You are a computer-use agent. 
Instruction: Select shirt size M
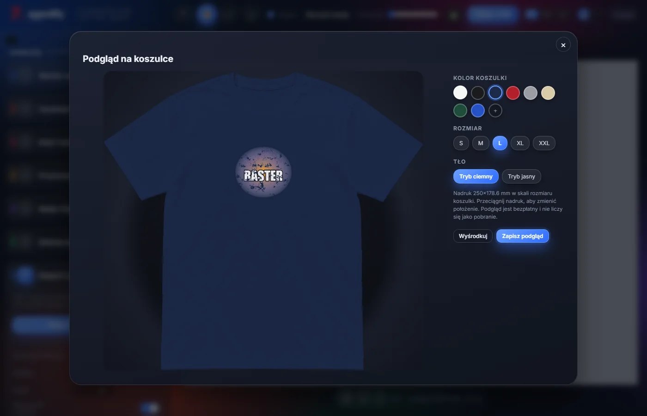click(x=481, y=143)
